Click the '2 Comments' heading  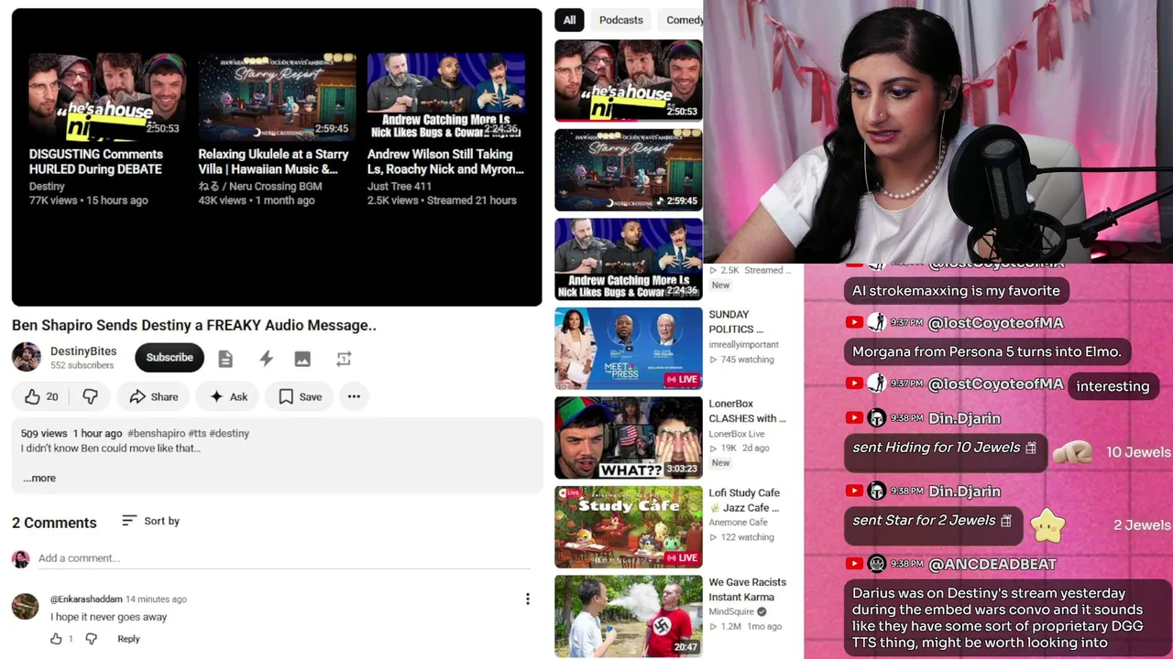[x=54, y=523]
